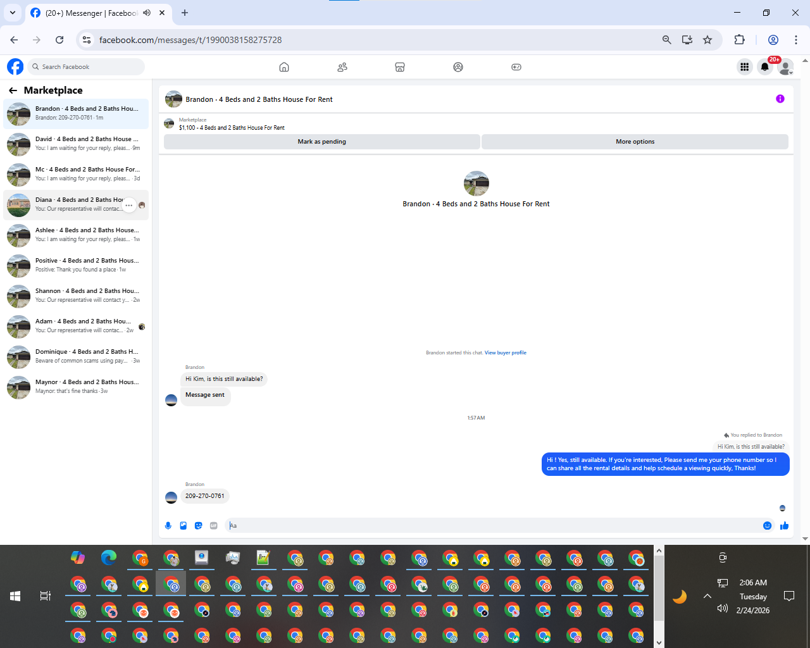Screen dimensions: 810x648
Task: Open Task View on the taskbar
Action: click(46, 596)
